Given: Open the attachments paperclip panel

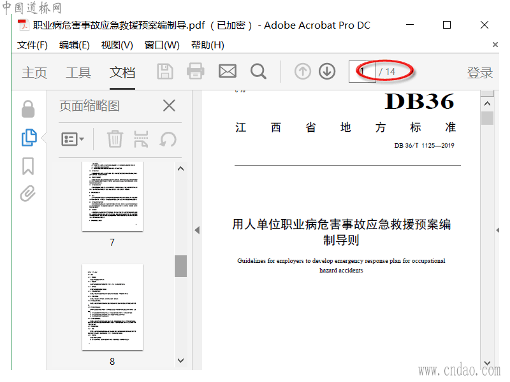Looking at the screenshot, I should coord(27,194).
